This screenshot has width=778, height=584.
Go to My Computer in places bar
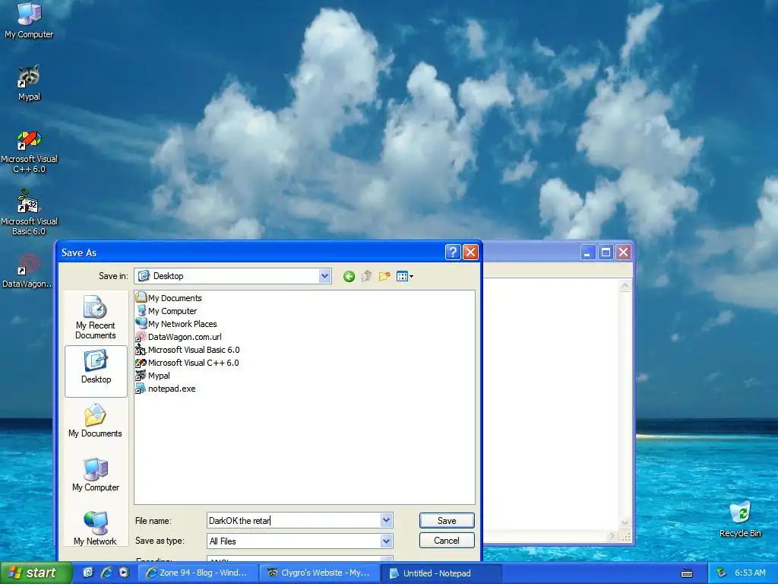point(95,474)
